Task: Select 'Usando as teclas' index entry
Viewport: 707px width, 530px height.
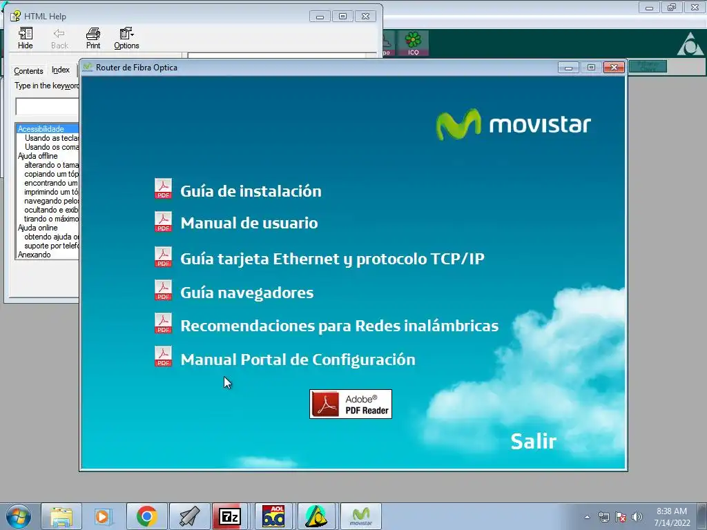Action: [52, 138]
